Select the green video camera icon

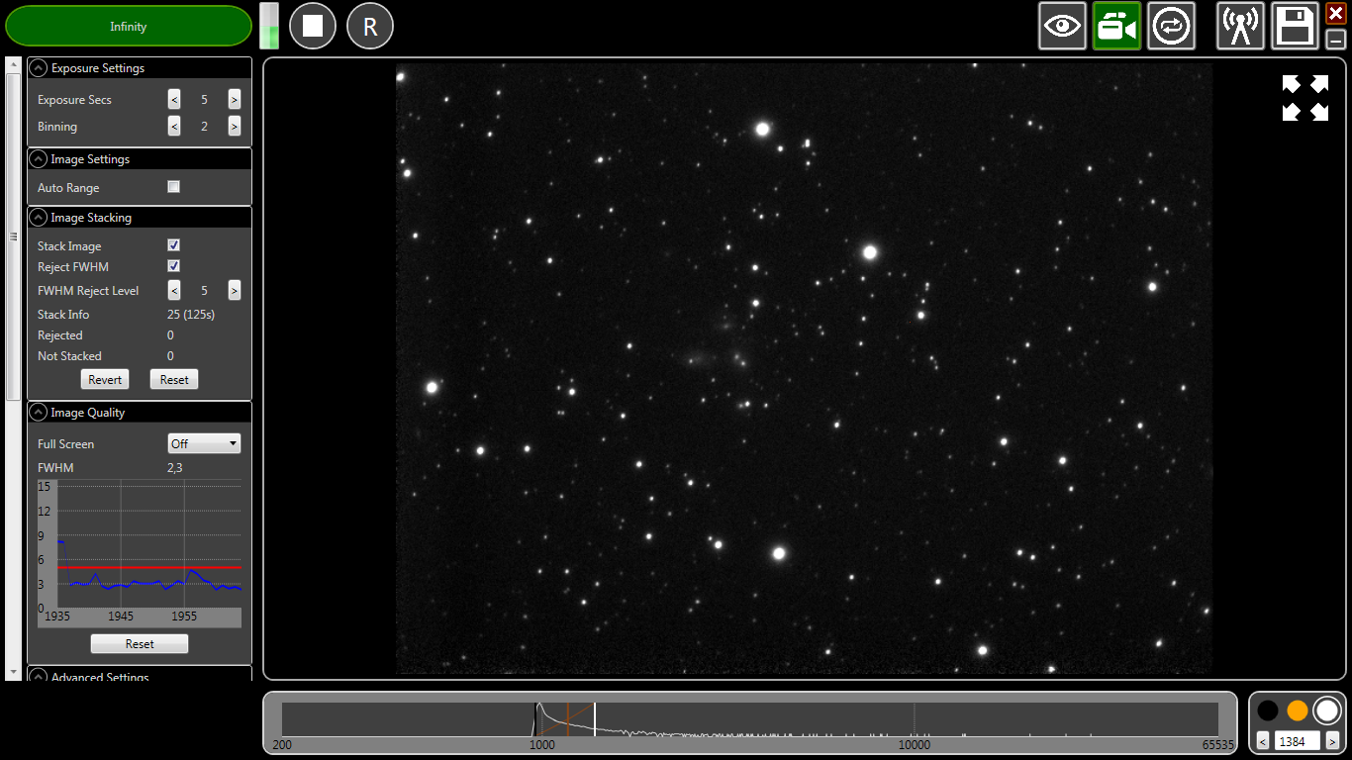[1116, 26]
